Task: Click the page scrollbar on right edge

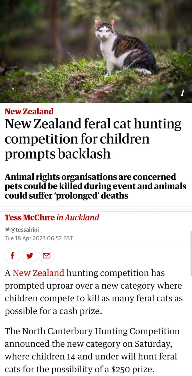Action: click(191, 253)
